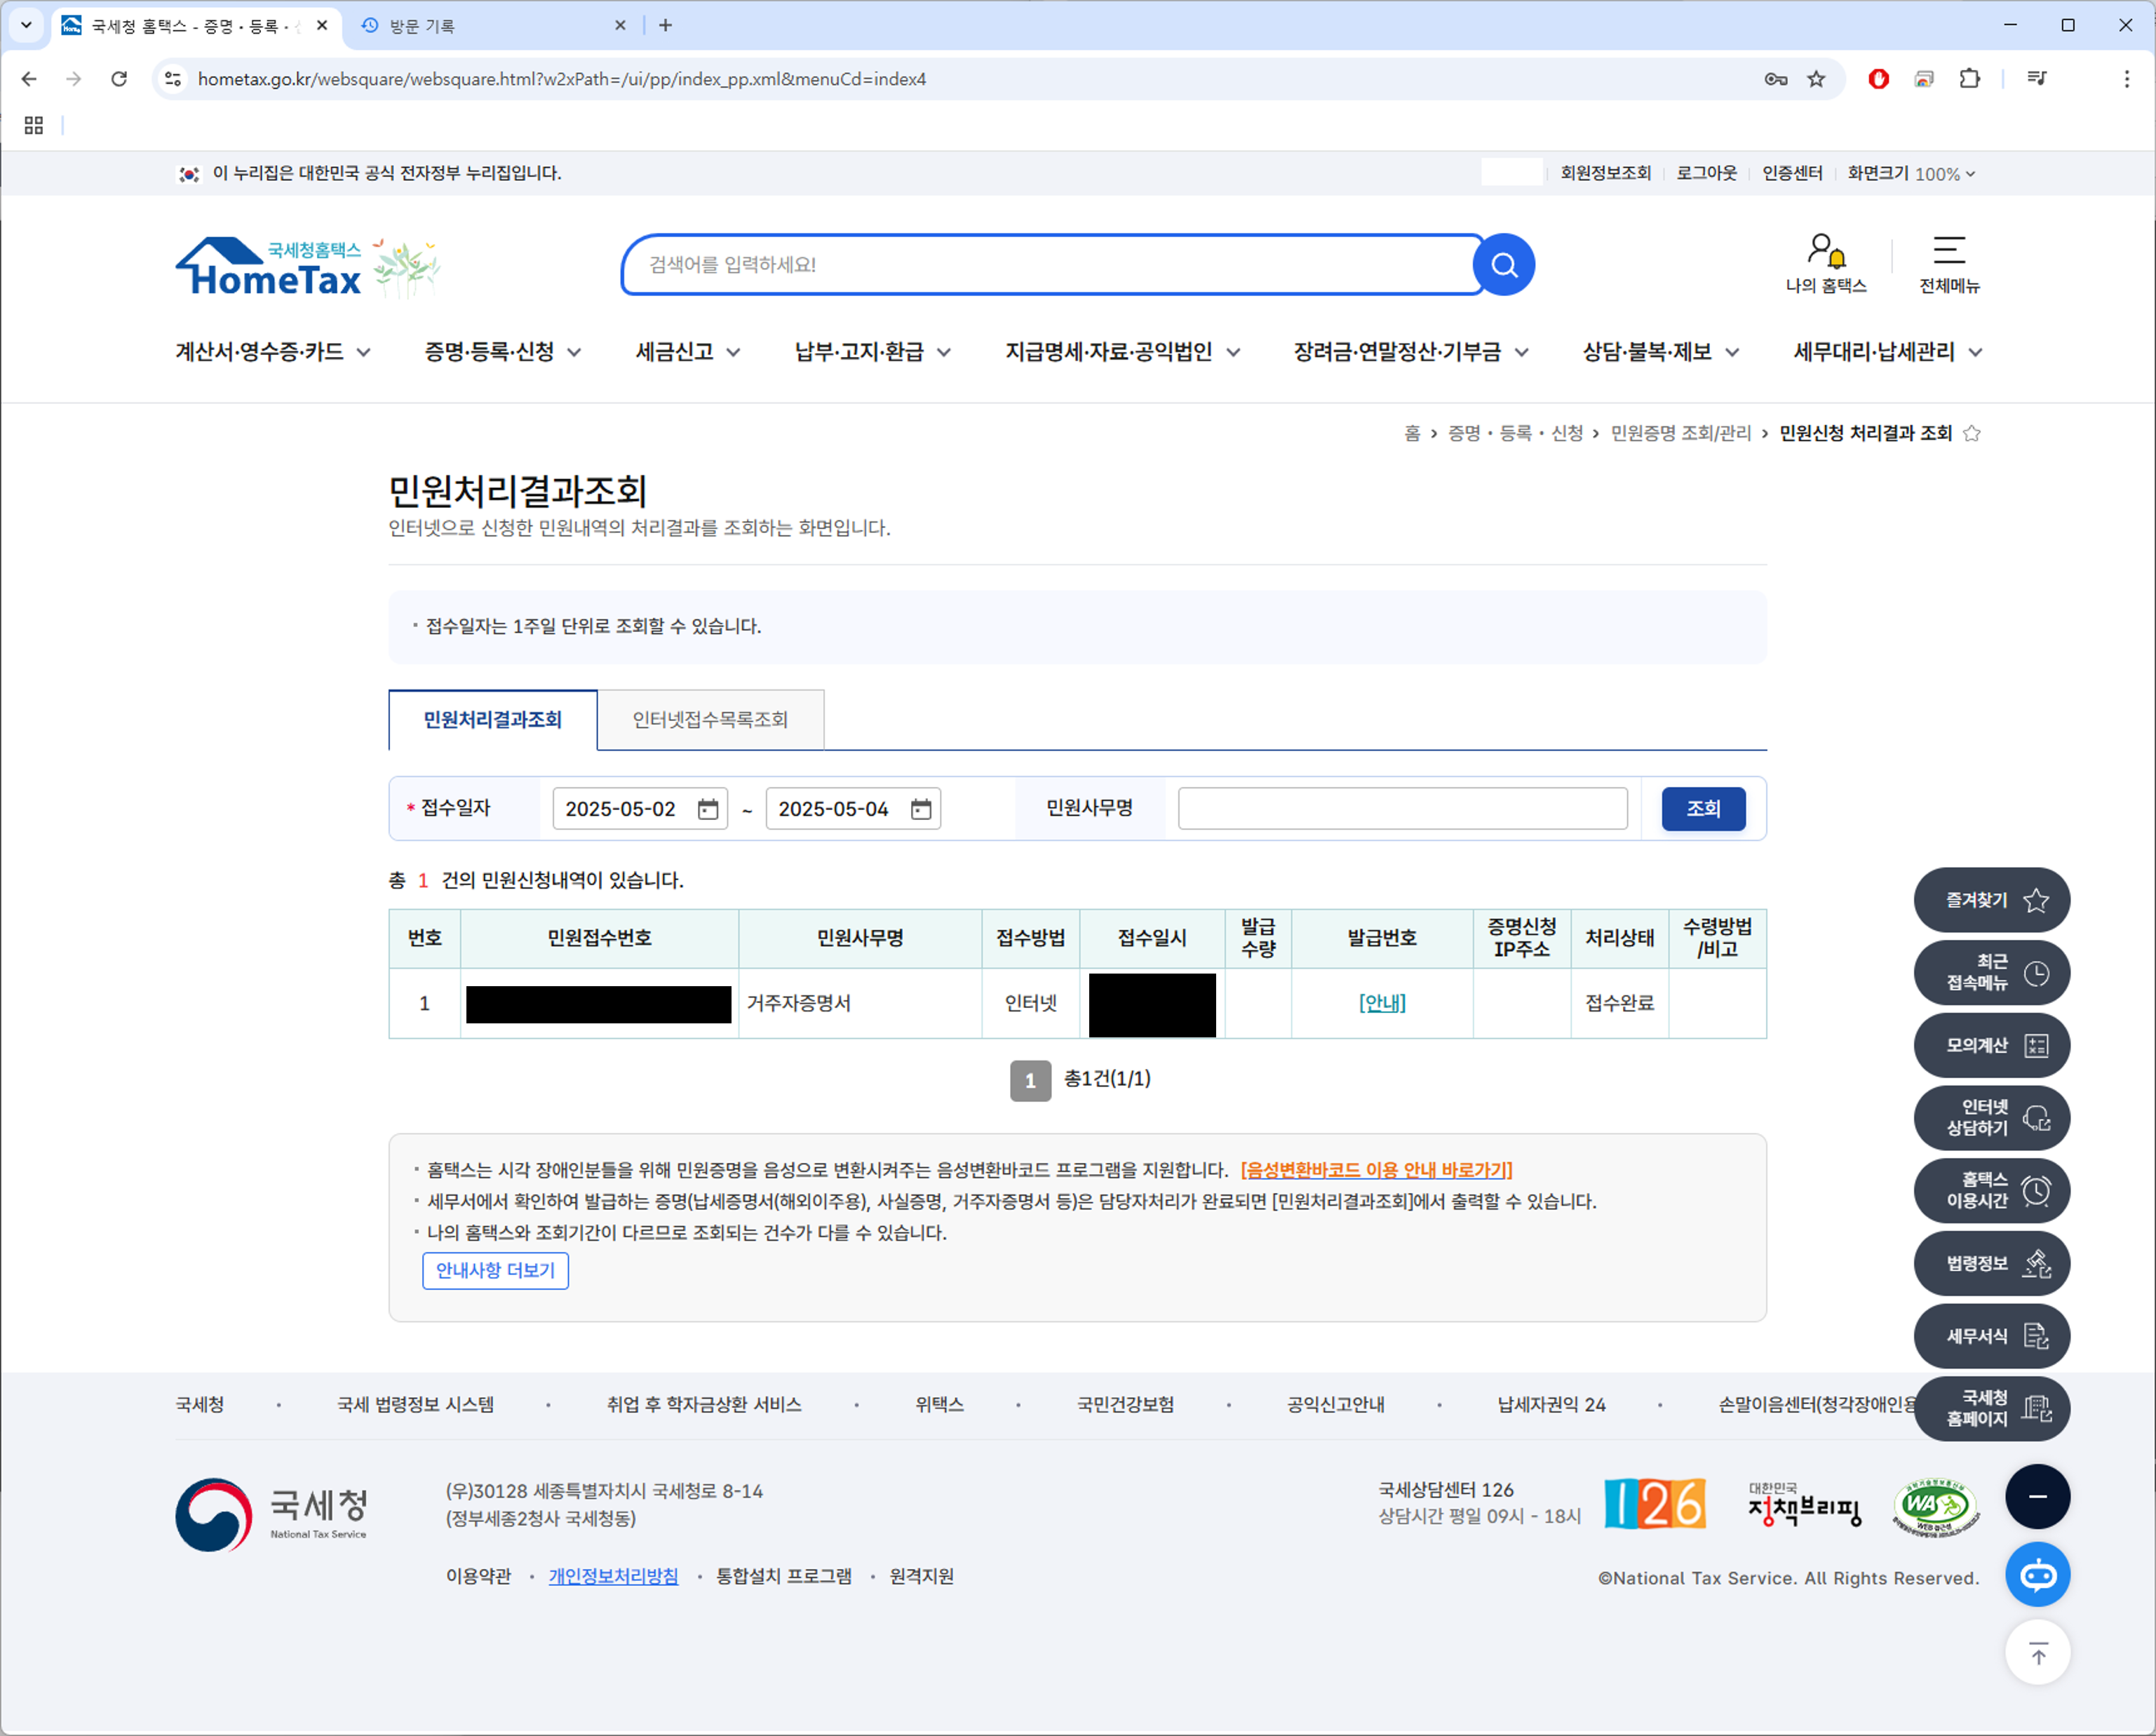The height and width of the screenshot is (1736, 2156).
Task: Select 민원처리결과조회 tab
Action: pos(493,720)
